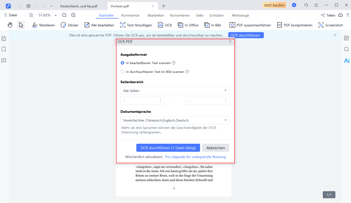
Task: Click the Pro-Upgrade für unbegrenzte Nutzung link
Action: pyautogui.click(x=195, y=157)
